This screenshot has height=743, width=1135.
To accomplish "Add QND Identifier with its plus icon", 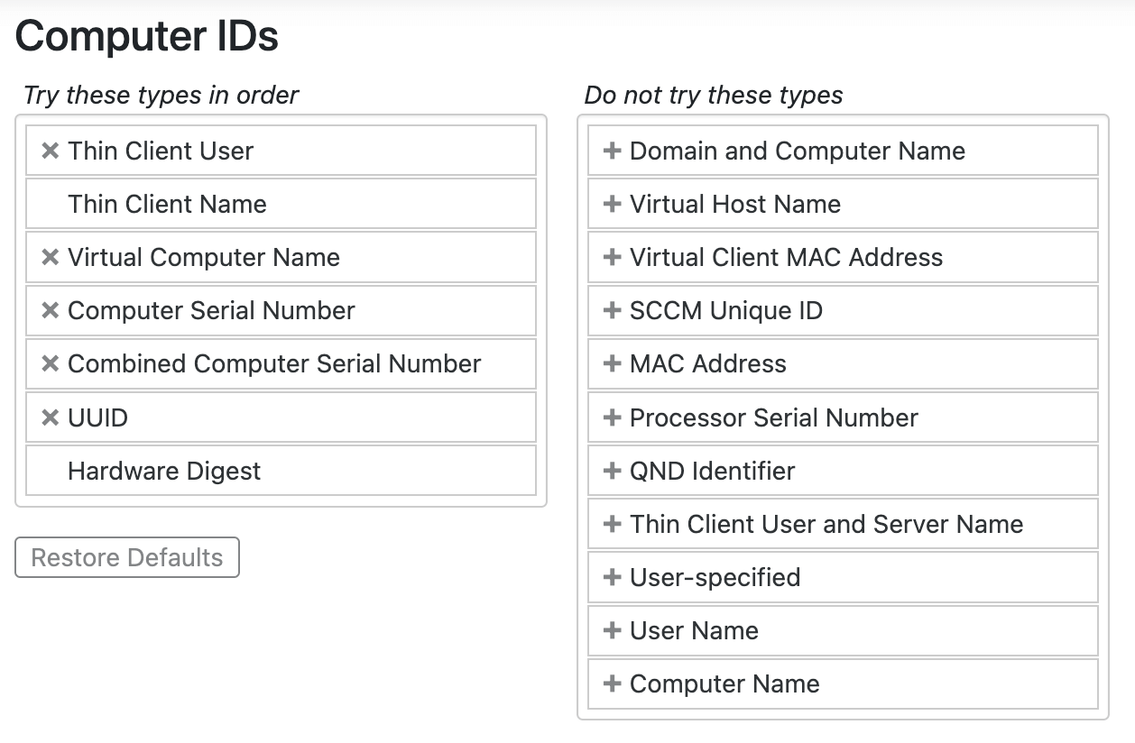I will (x=613, y=471).
